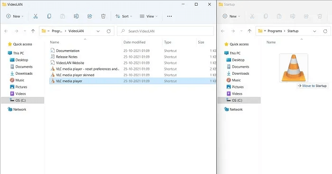Viewport: 332px width, 174px height.
Task: Click VideoLAN breadcrumb in address bar
Action: click(76, 31)
